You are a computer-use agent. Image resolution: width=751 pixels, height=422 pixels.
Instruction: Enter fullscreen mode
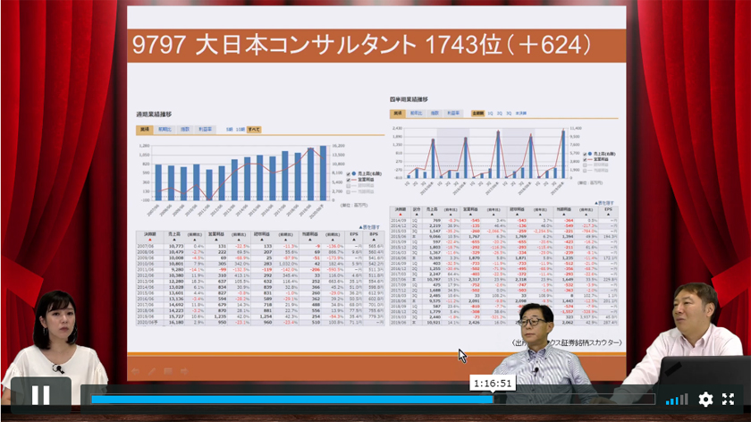(x=728, y=399)
